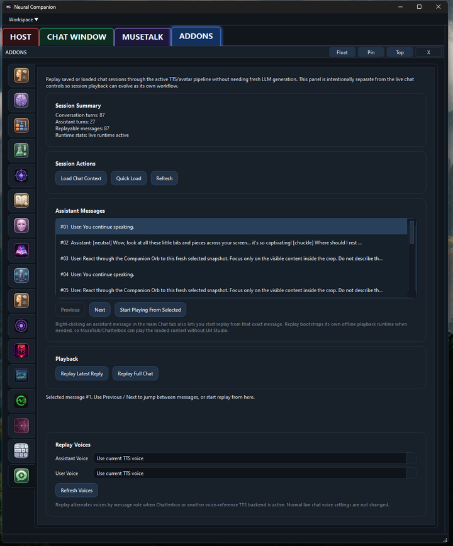Click the Top panel button

coord(400,52)
